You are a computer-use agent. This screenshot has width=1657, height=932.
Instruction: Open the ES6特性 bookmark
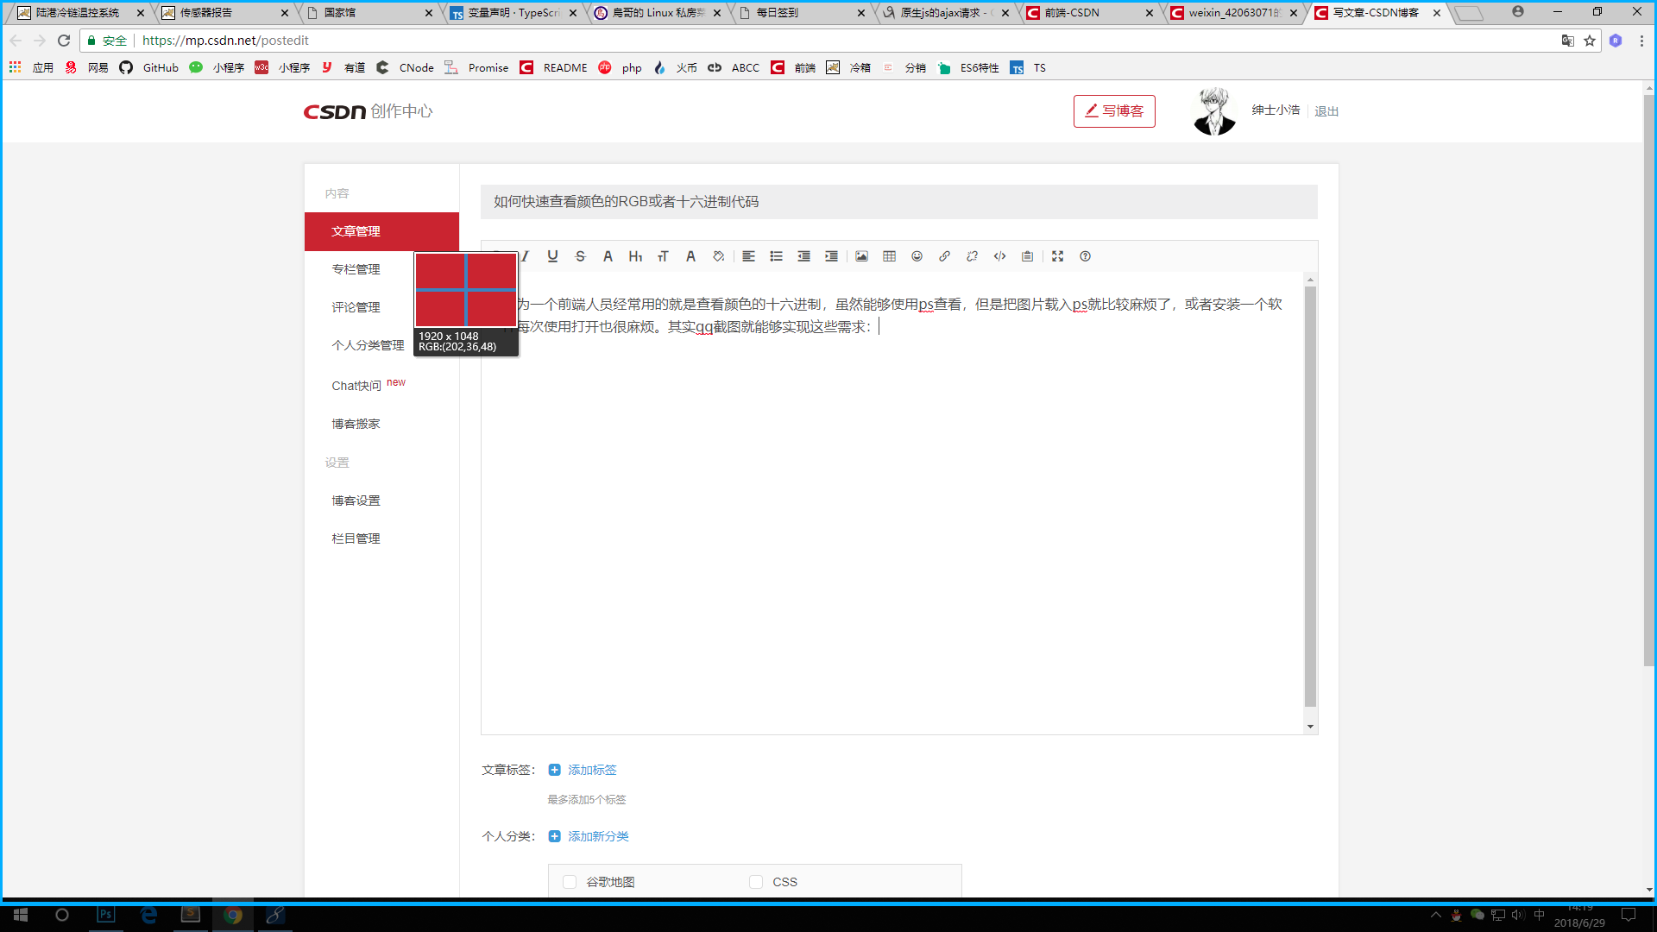(x=968, y=68)
